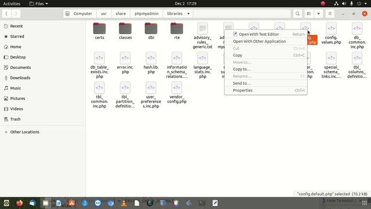Viewport: 371px width, 209px height.
Task: Open Starred in sidebar
Action: 42,37
